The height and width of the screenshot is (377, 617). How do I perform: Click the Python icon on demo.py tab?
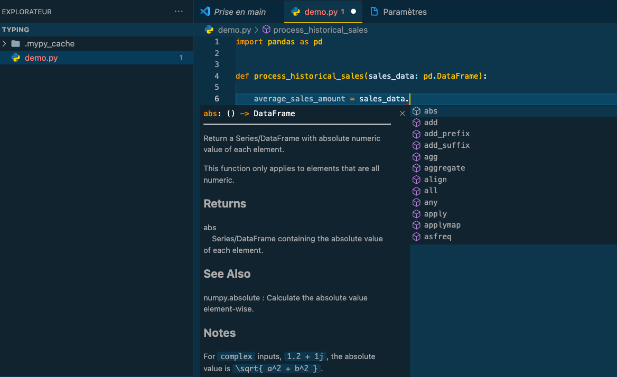295,12
